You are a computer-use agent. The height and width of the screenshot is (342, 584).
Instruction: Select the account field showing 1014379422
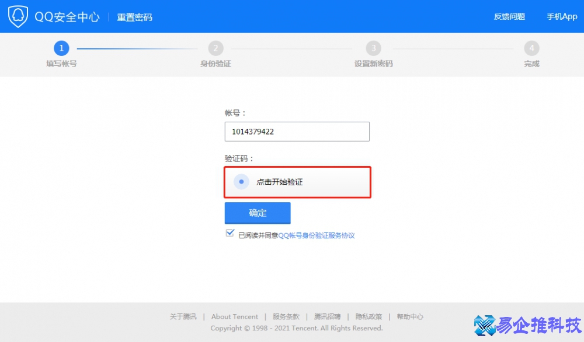[x=297, y=131]
